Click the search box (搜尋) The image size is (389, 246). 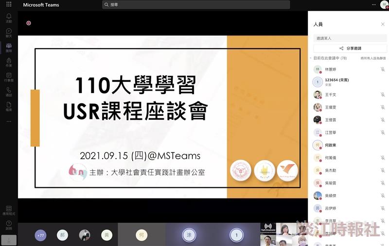click(196, 4)
